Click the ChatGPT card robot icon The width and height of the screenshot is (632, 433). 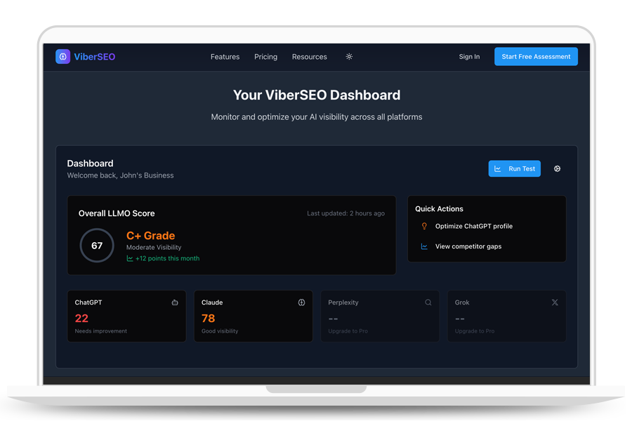coord(175,302)
